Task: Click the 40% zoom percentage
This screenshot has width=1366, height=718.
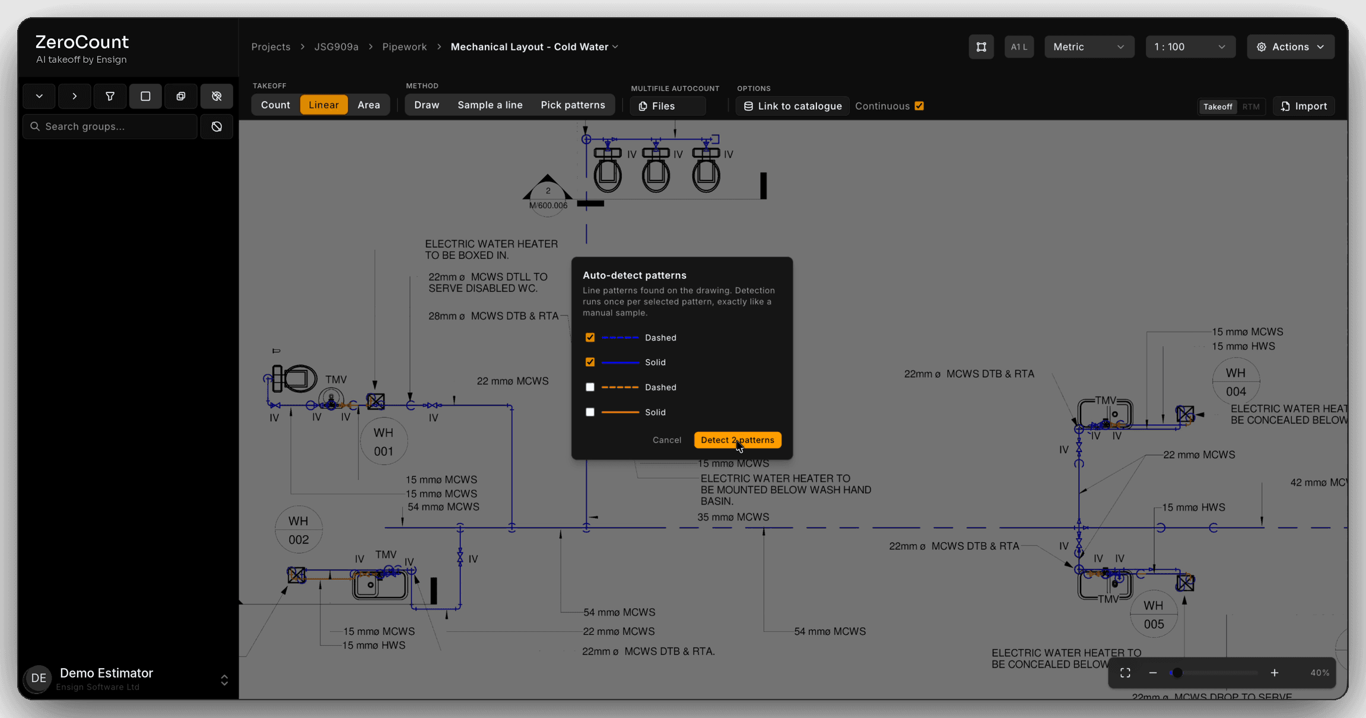Action: tap(1320, 673)
